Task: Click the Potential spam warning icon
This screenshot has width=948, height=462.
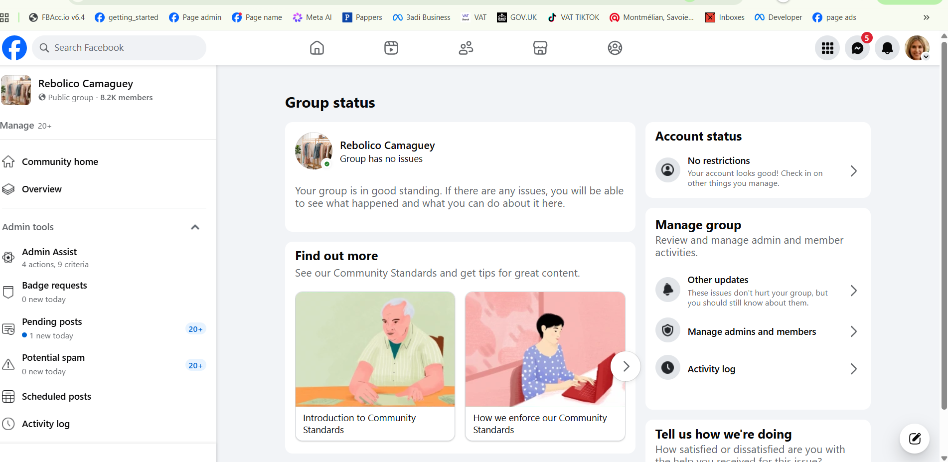Action: click(8, 364)
